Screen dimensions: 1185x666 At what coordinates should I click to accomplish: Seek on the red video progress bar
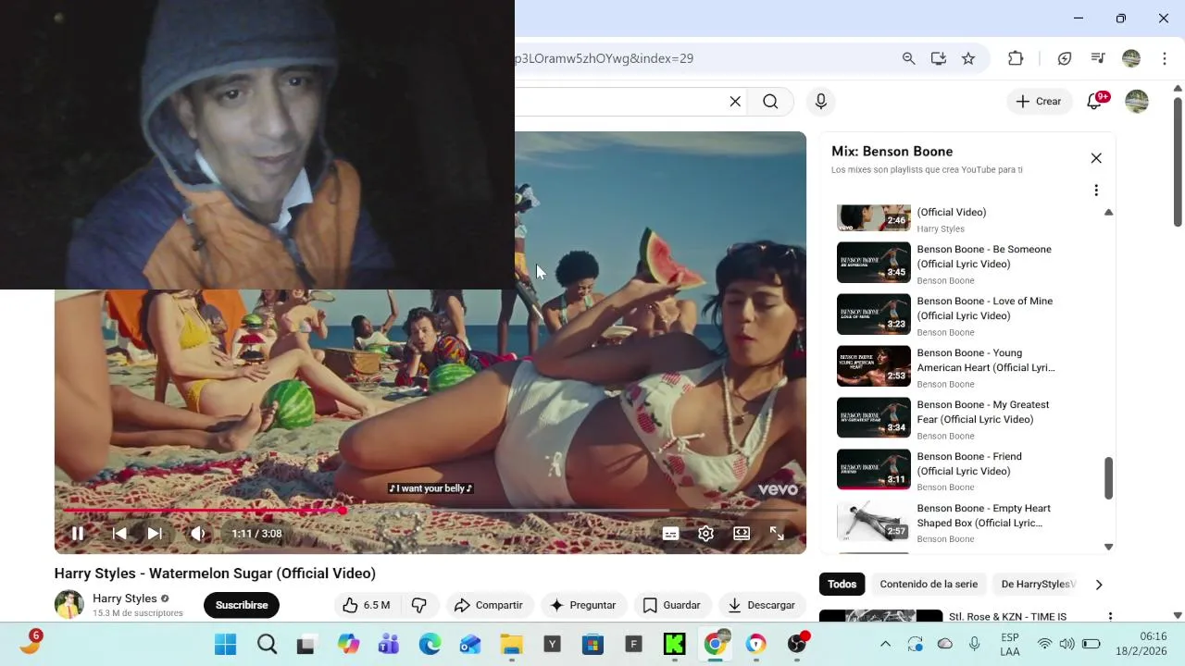[x=430, y=510]
